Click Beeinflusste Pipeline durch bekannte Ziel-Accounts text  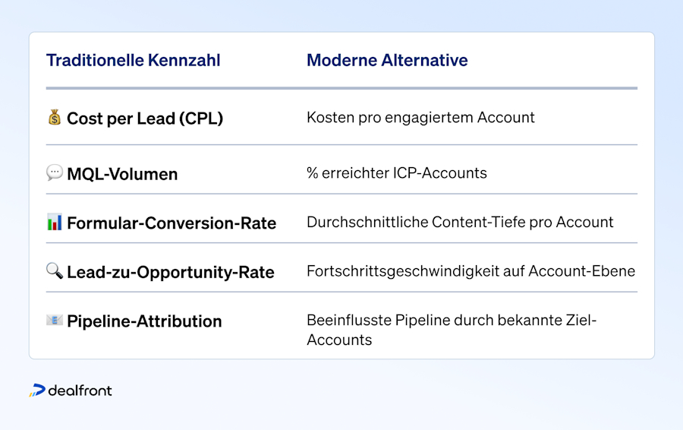point(452,330)
